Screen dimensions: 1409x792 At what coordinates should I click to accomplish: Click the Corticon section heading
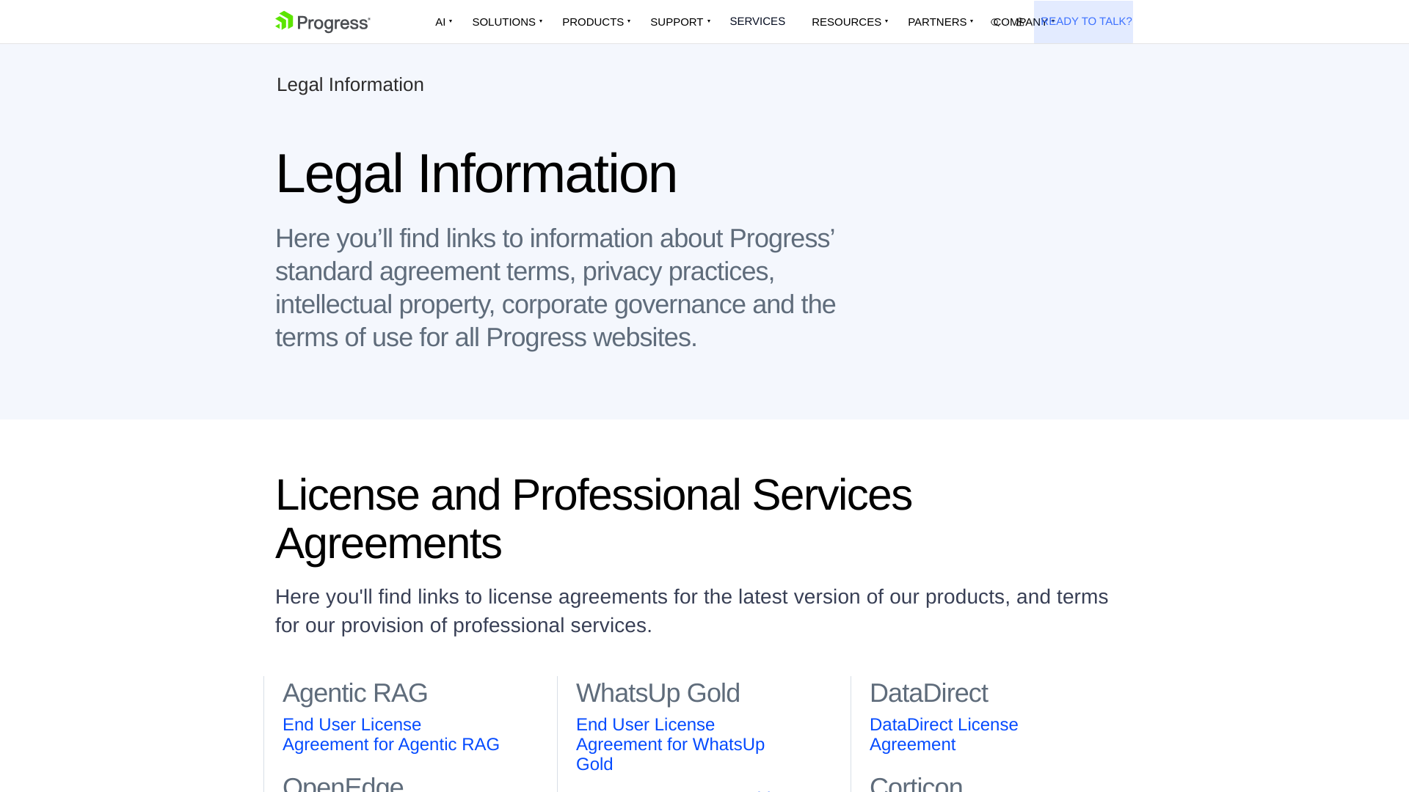pos(915,783)
